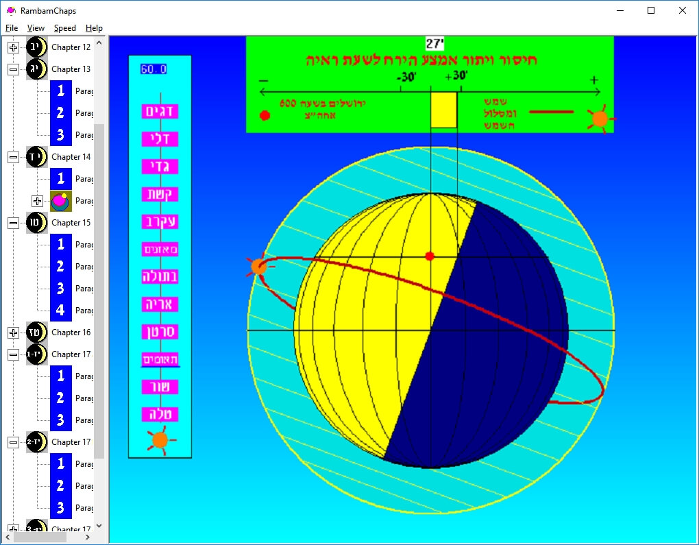This screenshot has height=545, width=699.
Task: Select the Chapter 16 label
Action: click(x=71, y=332)
